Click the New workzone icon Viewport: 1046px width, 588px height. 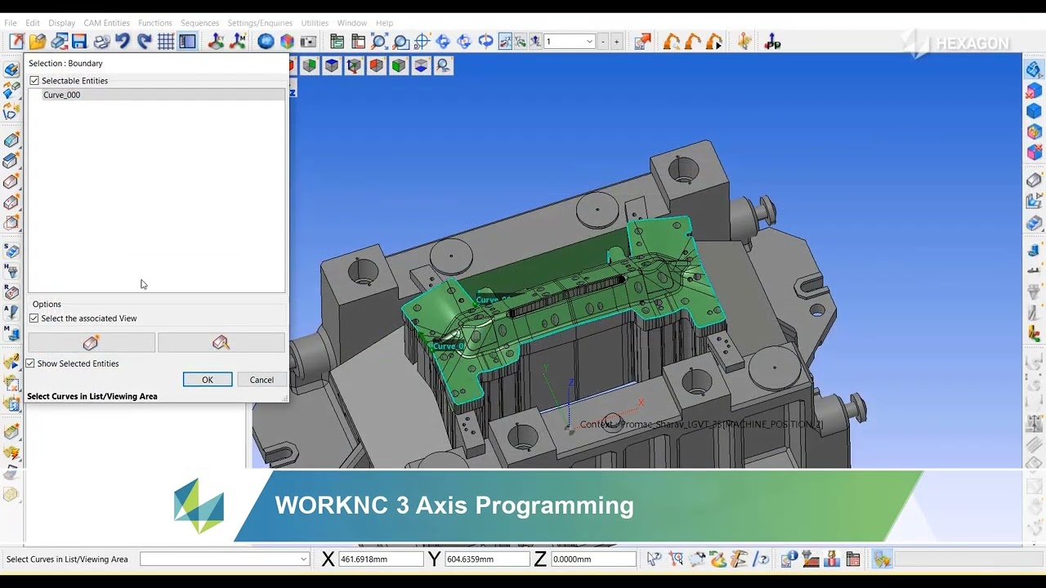tap(16, 42)
